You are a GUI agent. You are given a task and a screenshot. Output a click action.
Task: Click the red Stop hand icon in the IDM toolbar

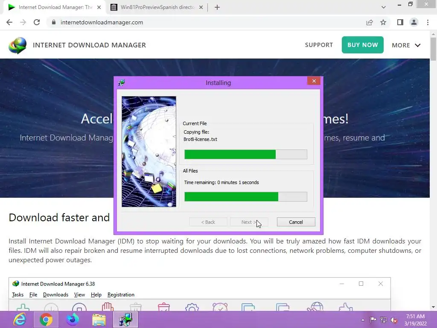[x=108, y=307]
